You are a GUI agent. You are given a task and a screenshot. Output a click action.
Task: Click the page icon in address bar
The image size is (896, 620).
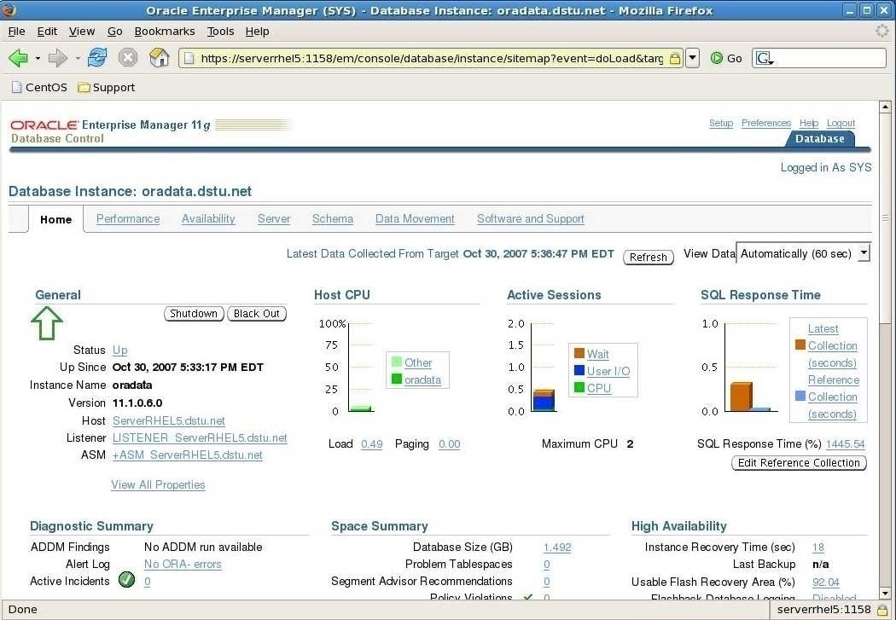(189, 58)
